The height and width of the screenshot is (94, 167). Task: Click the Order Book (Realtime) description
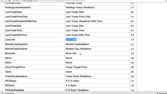pyautogui.click(x=78, y=76)
